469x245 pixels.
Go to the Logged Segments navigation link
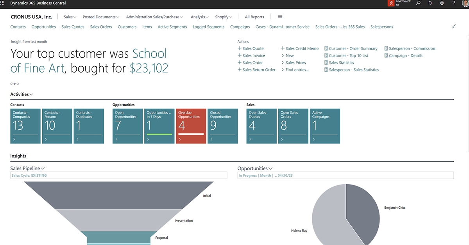click(208, 27)
